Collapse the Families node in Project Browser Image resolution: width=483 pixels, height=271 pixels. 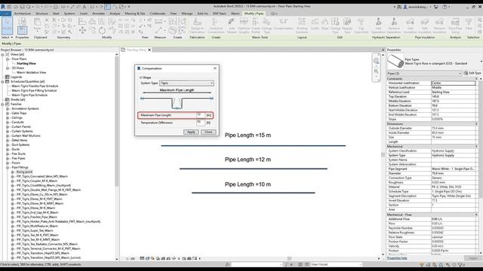(x=3, y=104)
